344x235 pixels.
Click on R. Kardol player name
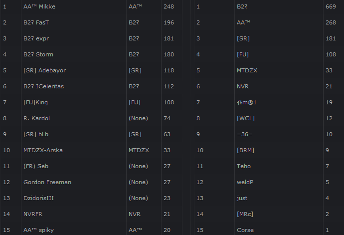(36, 118)
